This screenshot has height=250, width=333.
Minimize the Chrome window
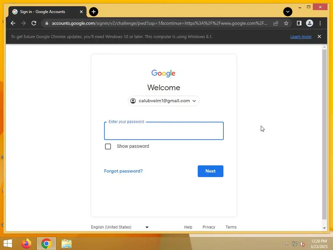pyautogui.click(x=300, y=7)
